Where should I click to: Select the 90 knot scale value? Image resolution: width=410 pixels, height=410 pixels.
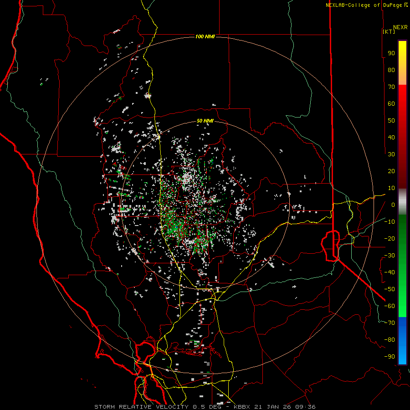391,53
